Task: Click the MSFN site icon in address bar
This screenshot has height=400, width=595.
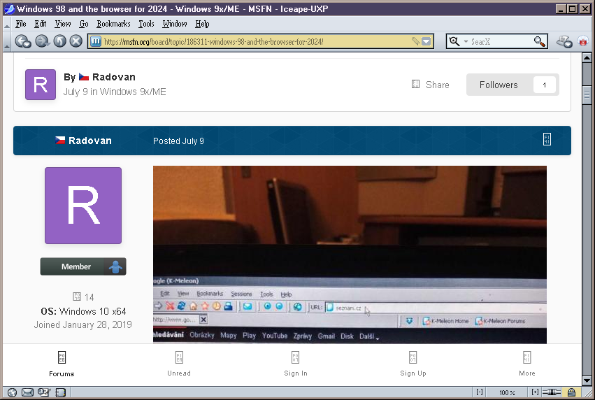Action: (96, 41)
